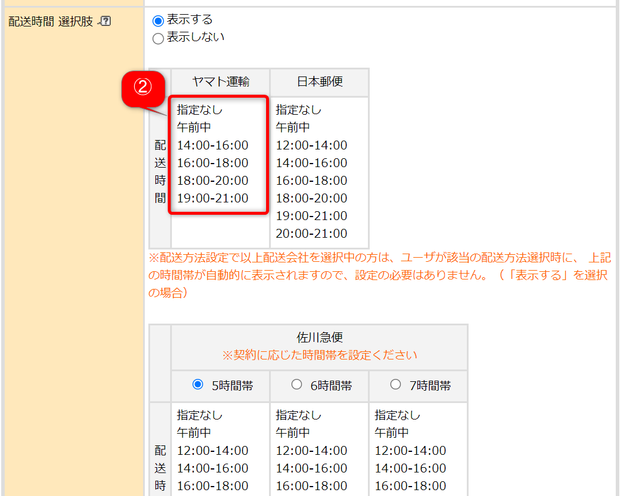Screen dimensions: 624x496
Task: Click the ヤマト運輸 column header
Action: [220, 82]
